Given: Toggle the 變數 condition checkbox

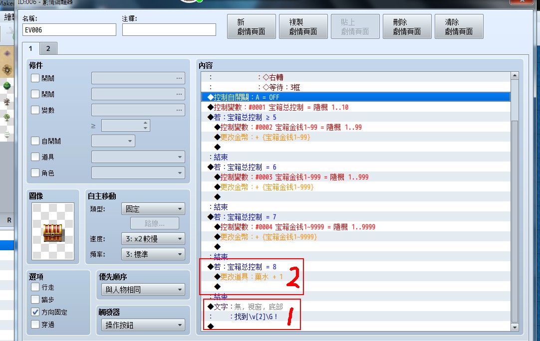Looking at the screenshot, I should point(35,110).
